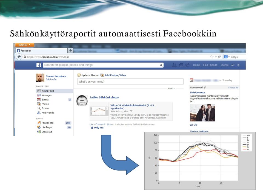Open Photos in left sidebar
This screenshot has width=263, height=190.
point(45,104)
